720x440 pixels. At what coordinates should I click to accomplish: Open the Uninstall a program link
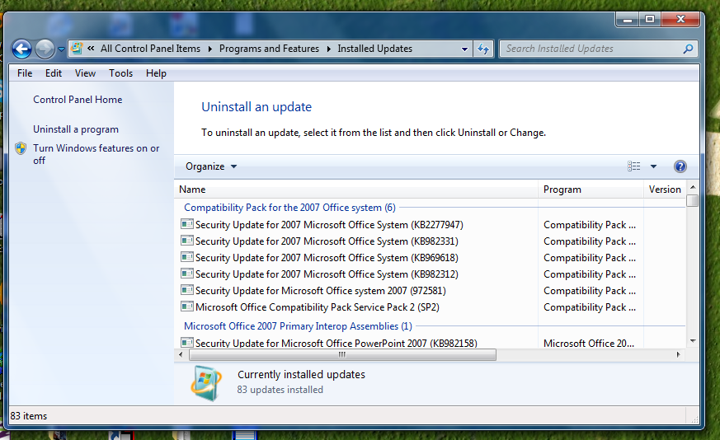tap(76, 129)
